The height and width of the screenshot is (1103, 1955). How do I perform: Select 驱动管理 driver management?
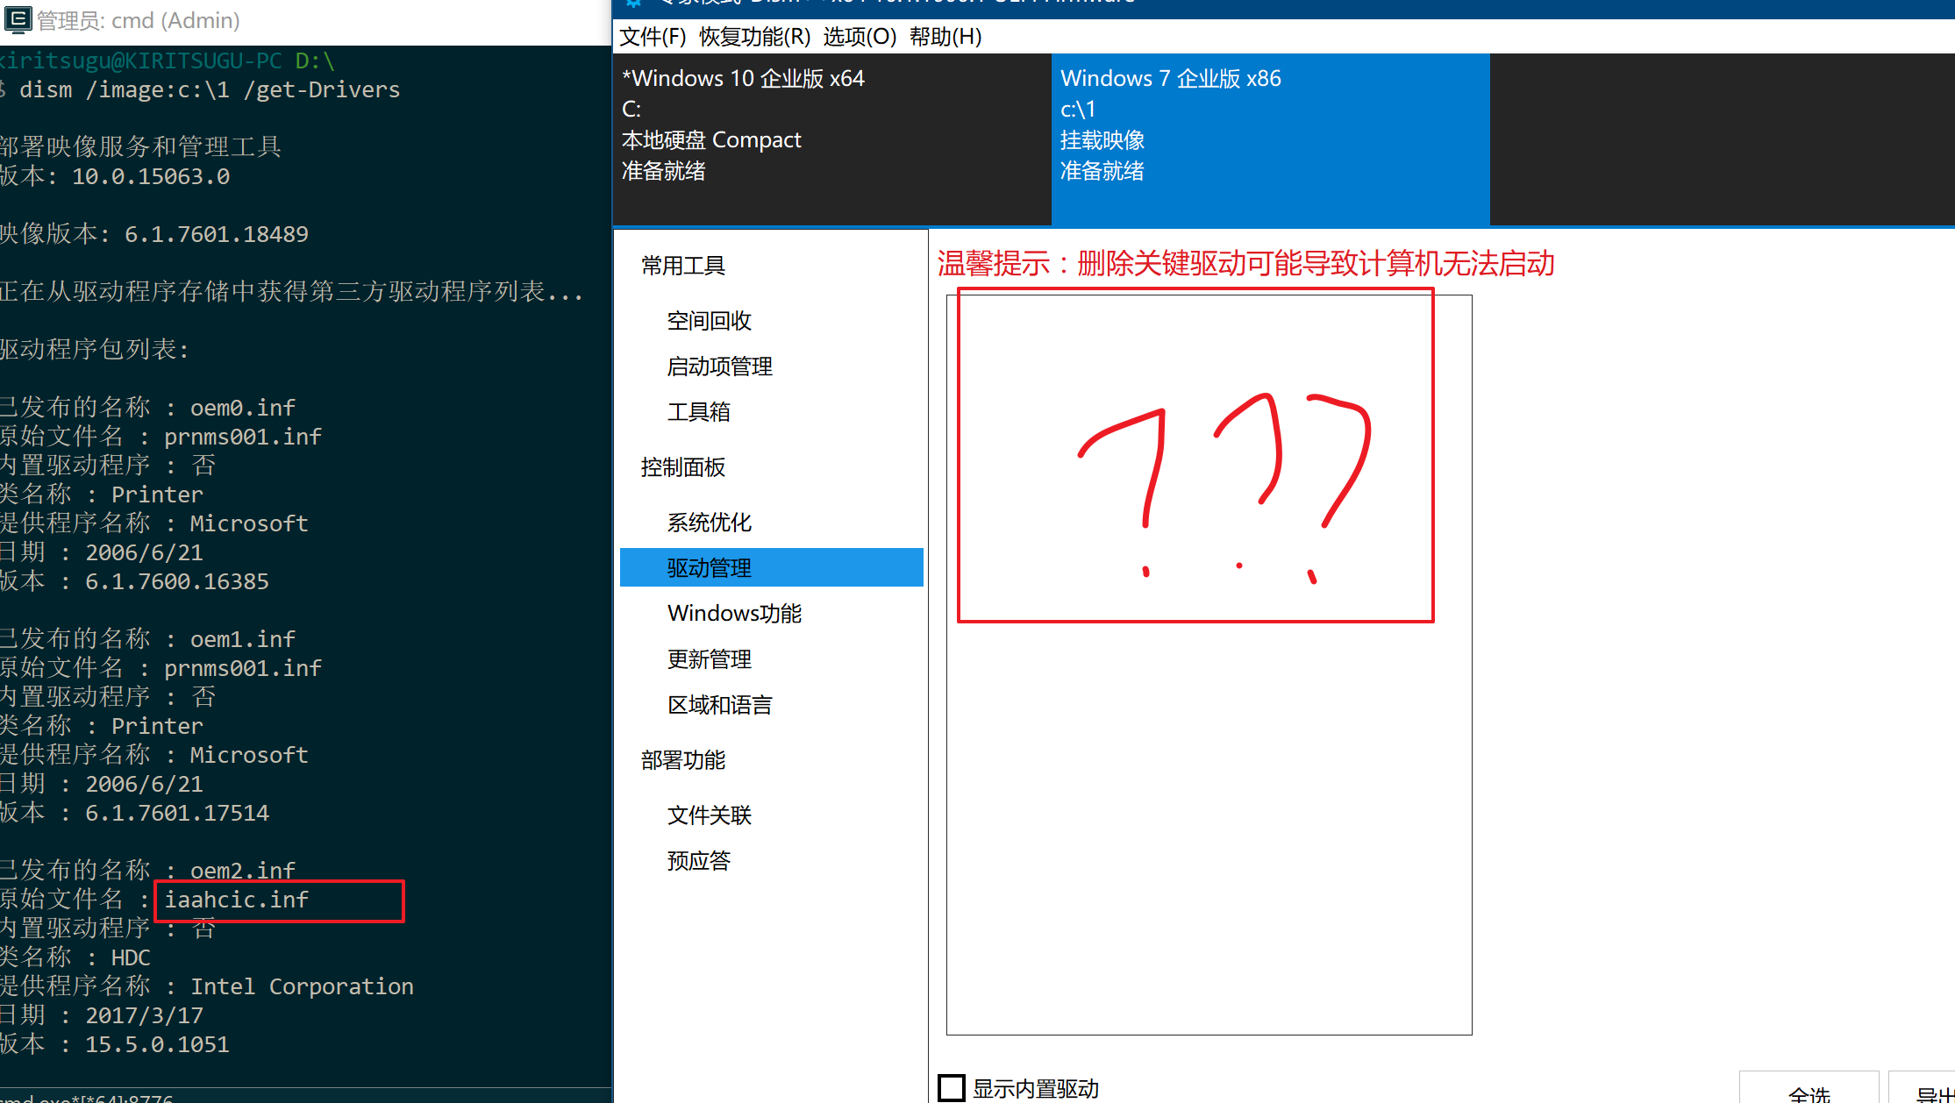pyautogui.click(x=708, y=567)
